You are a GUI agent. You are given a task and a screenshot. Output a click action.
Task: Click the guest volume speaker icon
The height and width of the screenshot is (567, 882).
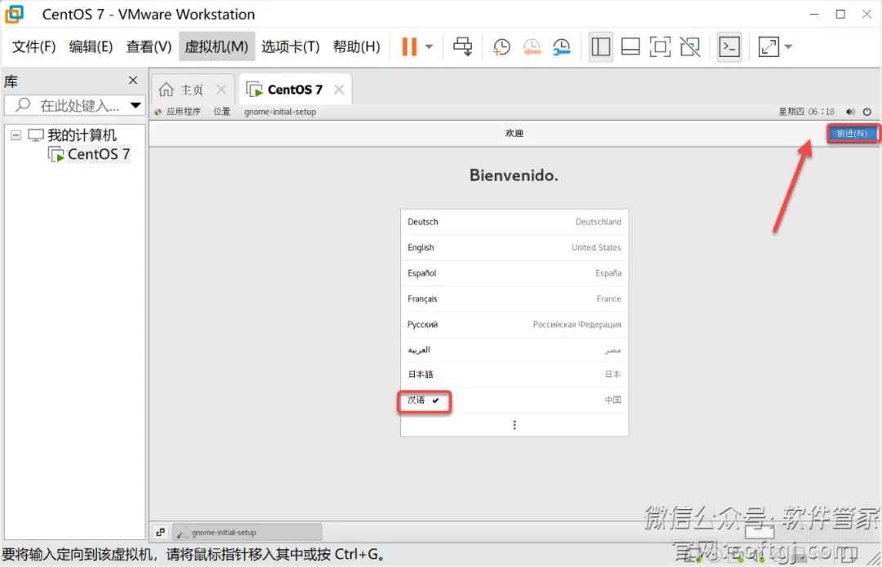(850, 111)
